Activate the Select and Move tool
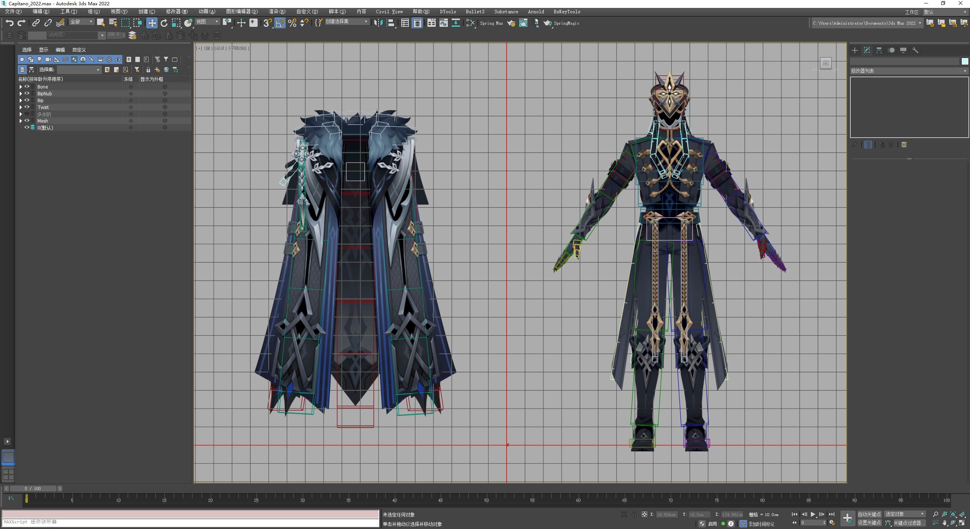The width and height of the screenshot is (970, 529). coord(152,23)
